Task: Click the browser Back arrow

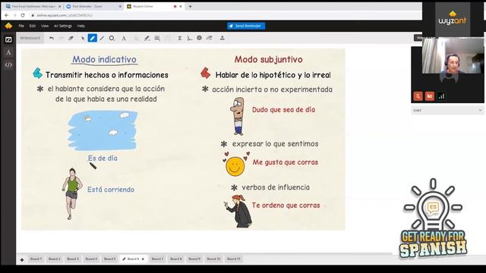Action: pyautogui.click(x=7, y=15)
